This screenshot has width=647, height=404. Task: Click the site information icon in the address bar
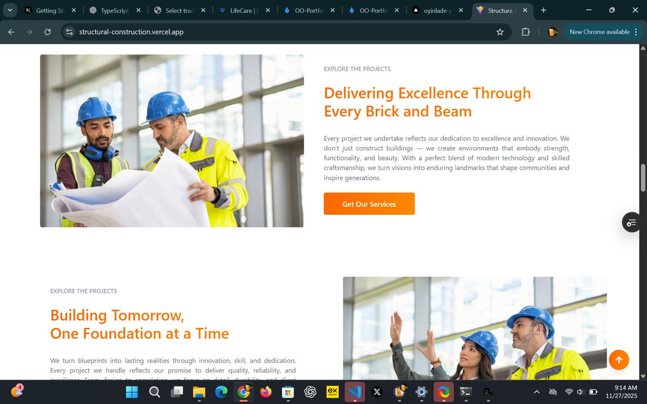click(70, 32)
